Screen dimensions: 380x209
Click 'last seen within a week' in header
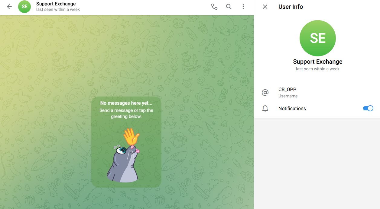(58, 9)
